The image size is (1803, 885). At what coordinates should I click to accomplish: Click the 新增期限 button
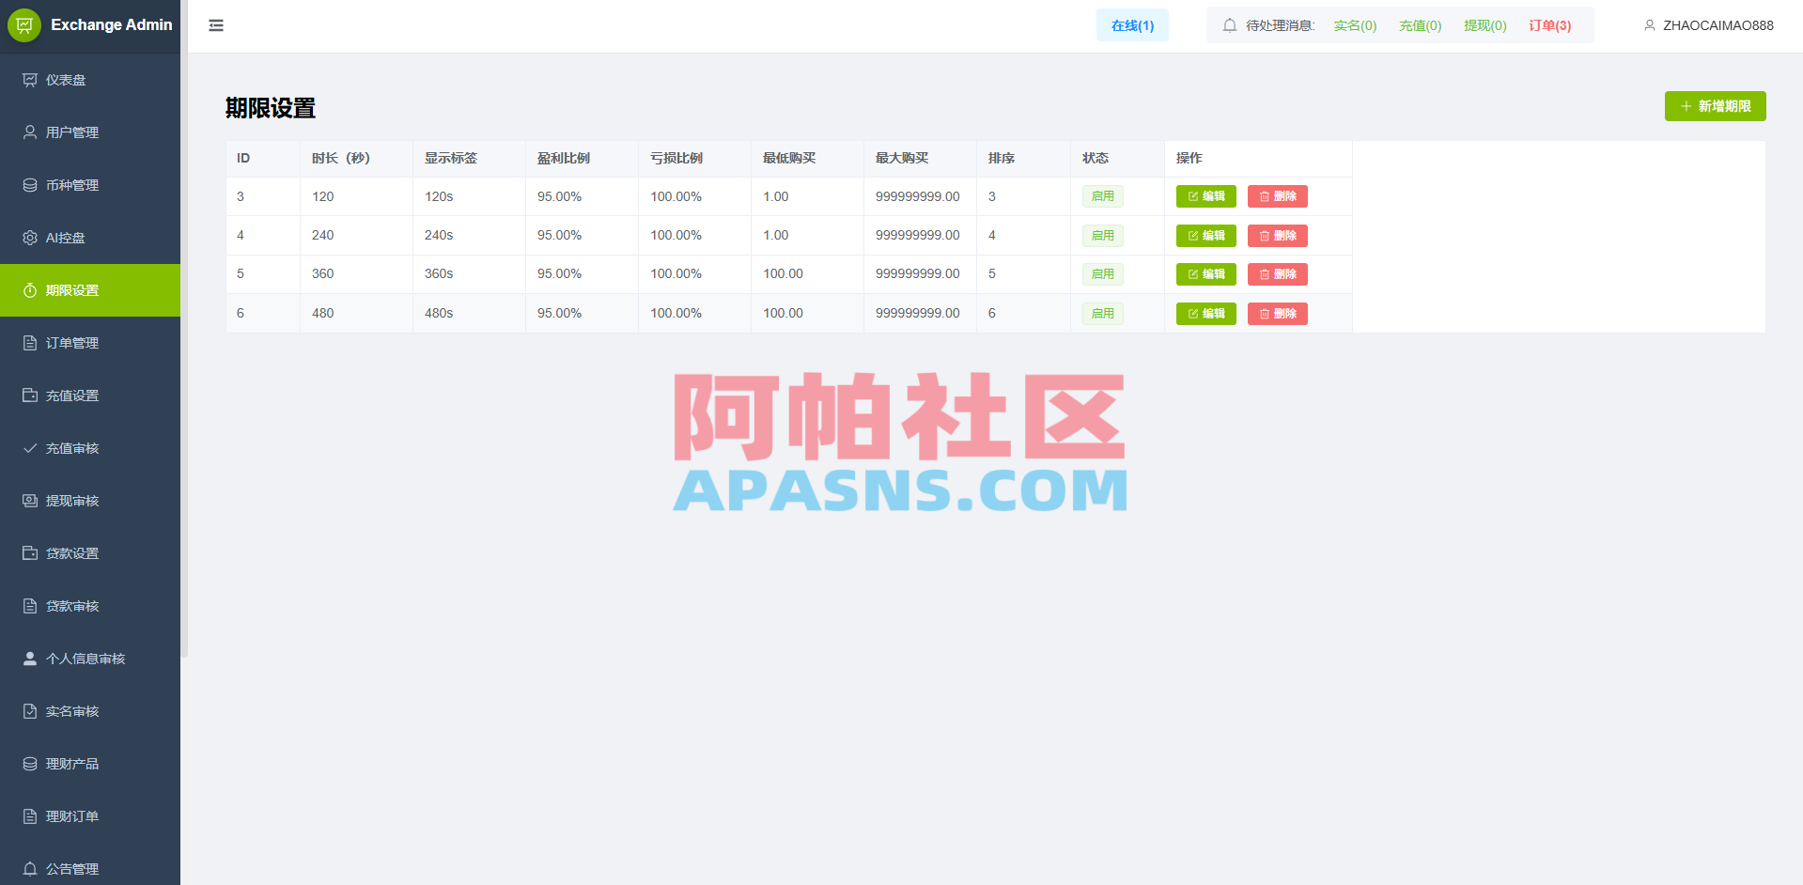1715,106
